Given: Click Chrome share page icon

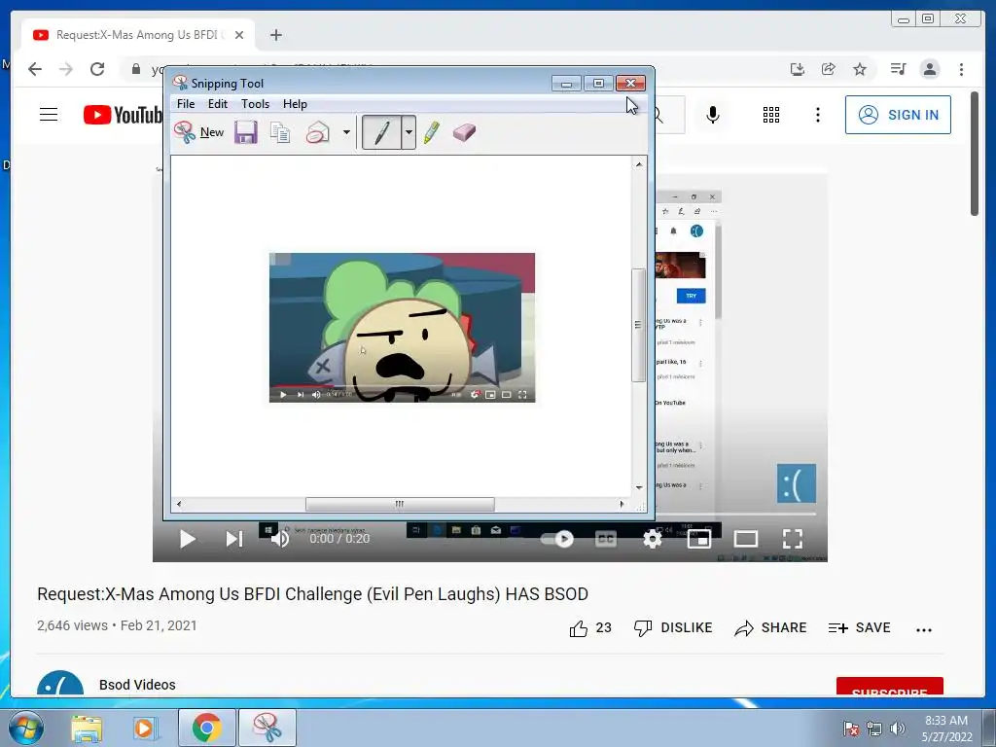Looking at the screenshot, I should (829, 69).
